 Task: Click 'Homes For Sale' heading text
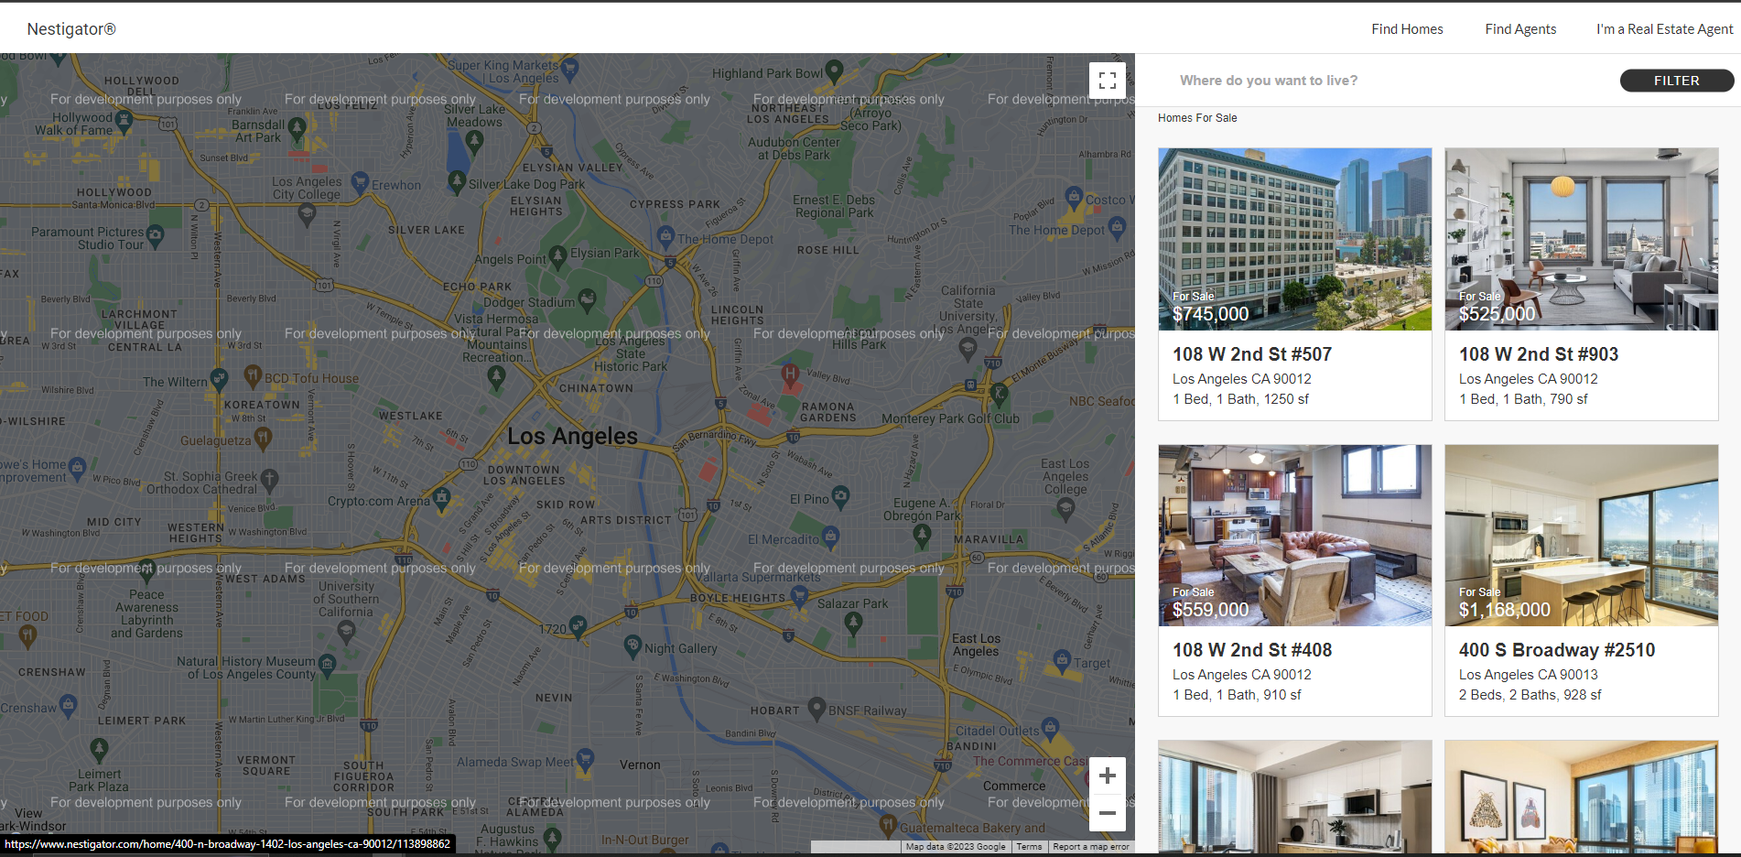click(x=1197, y=118)
